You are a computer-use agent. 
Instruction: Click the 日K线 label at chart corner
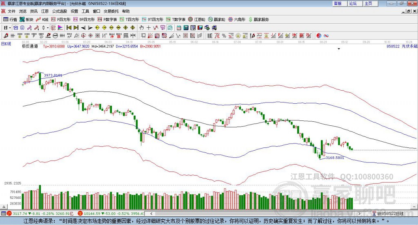click(6, 44)
